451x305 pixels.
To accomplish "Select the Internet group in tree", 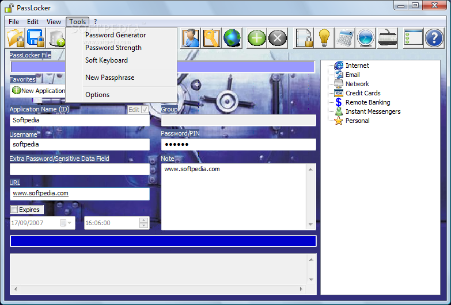I will pyautogui.click(x=357, y=65).
